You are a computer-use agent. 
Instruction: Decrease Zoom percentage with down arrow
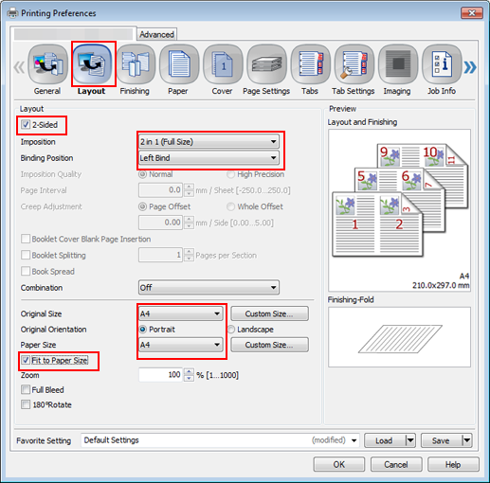(x=189, y=378)
